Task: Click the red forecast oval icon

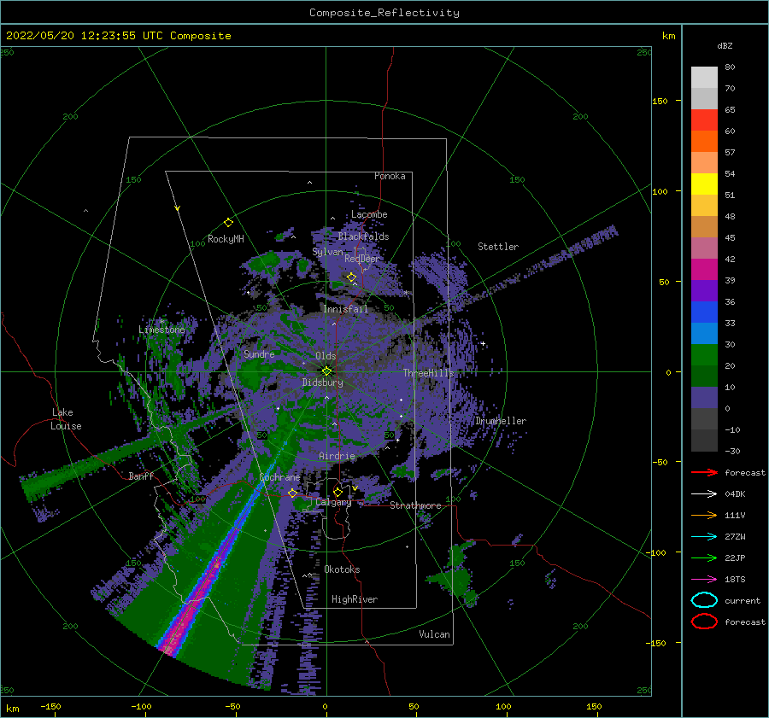Action: click(704, 622)
